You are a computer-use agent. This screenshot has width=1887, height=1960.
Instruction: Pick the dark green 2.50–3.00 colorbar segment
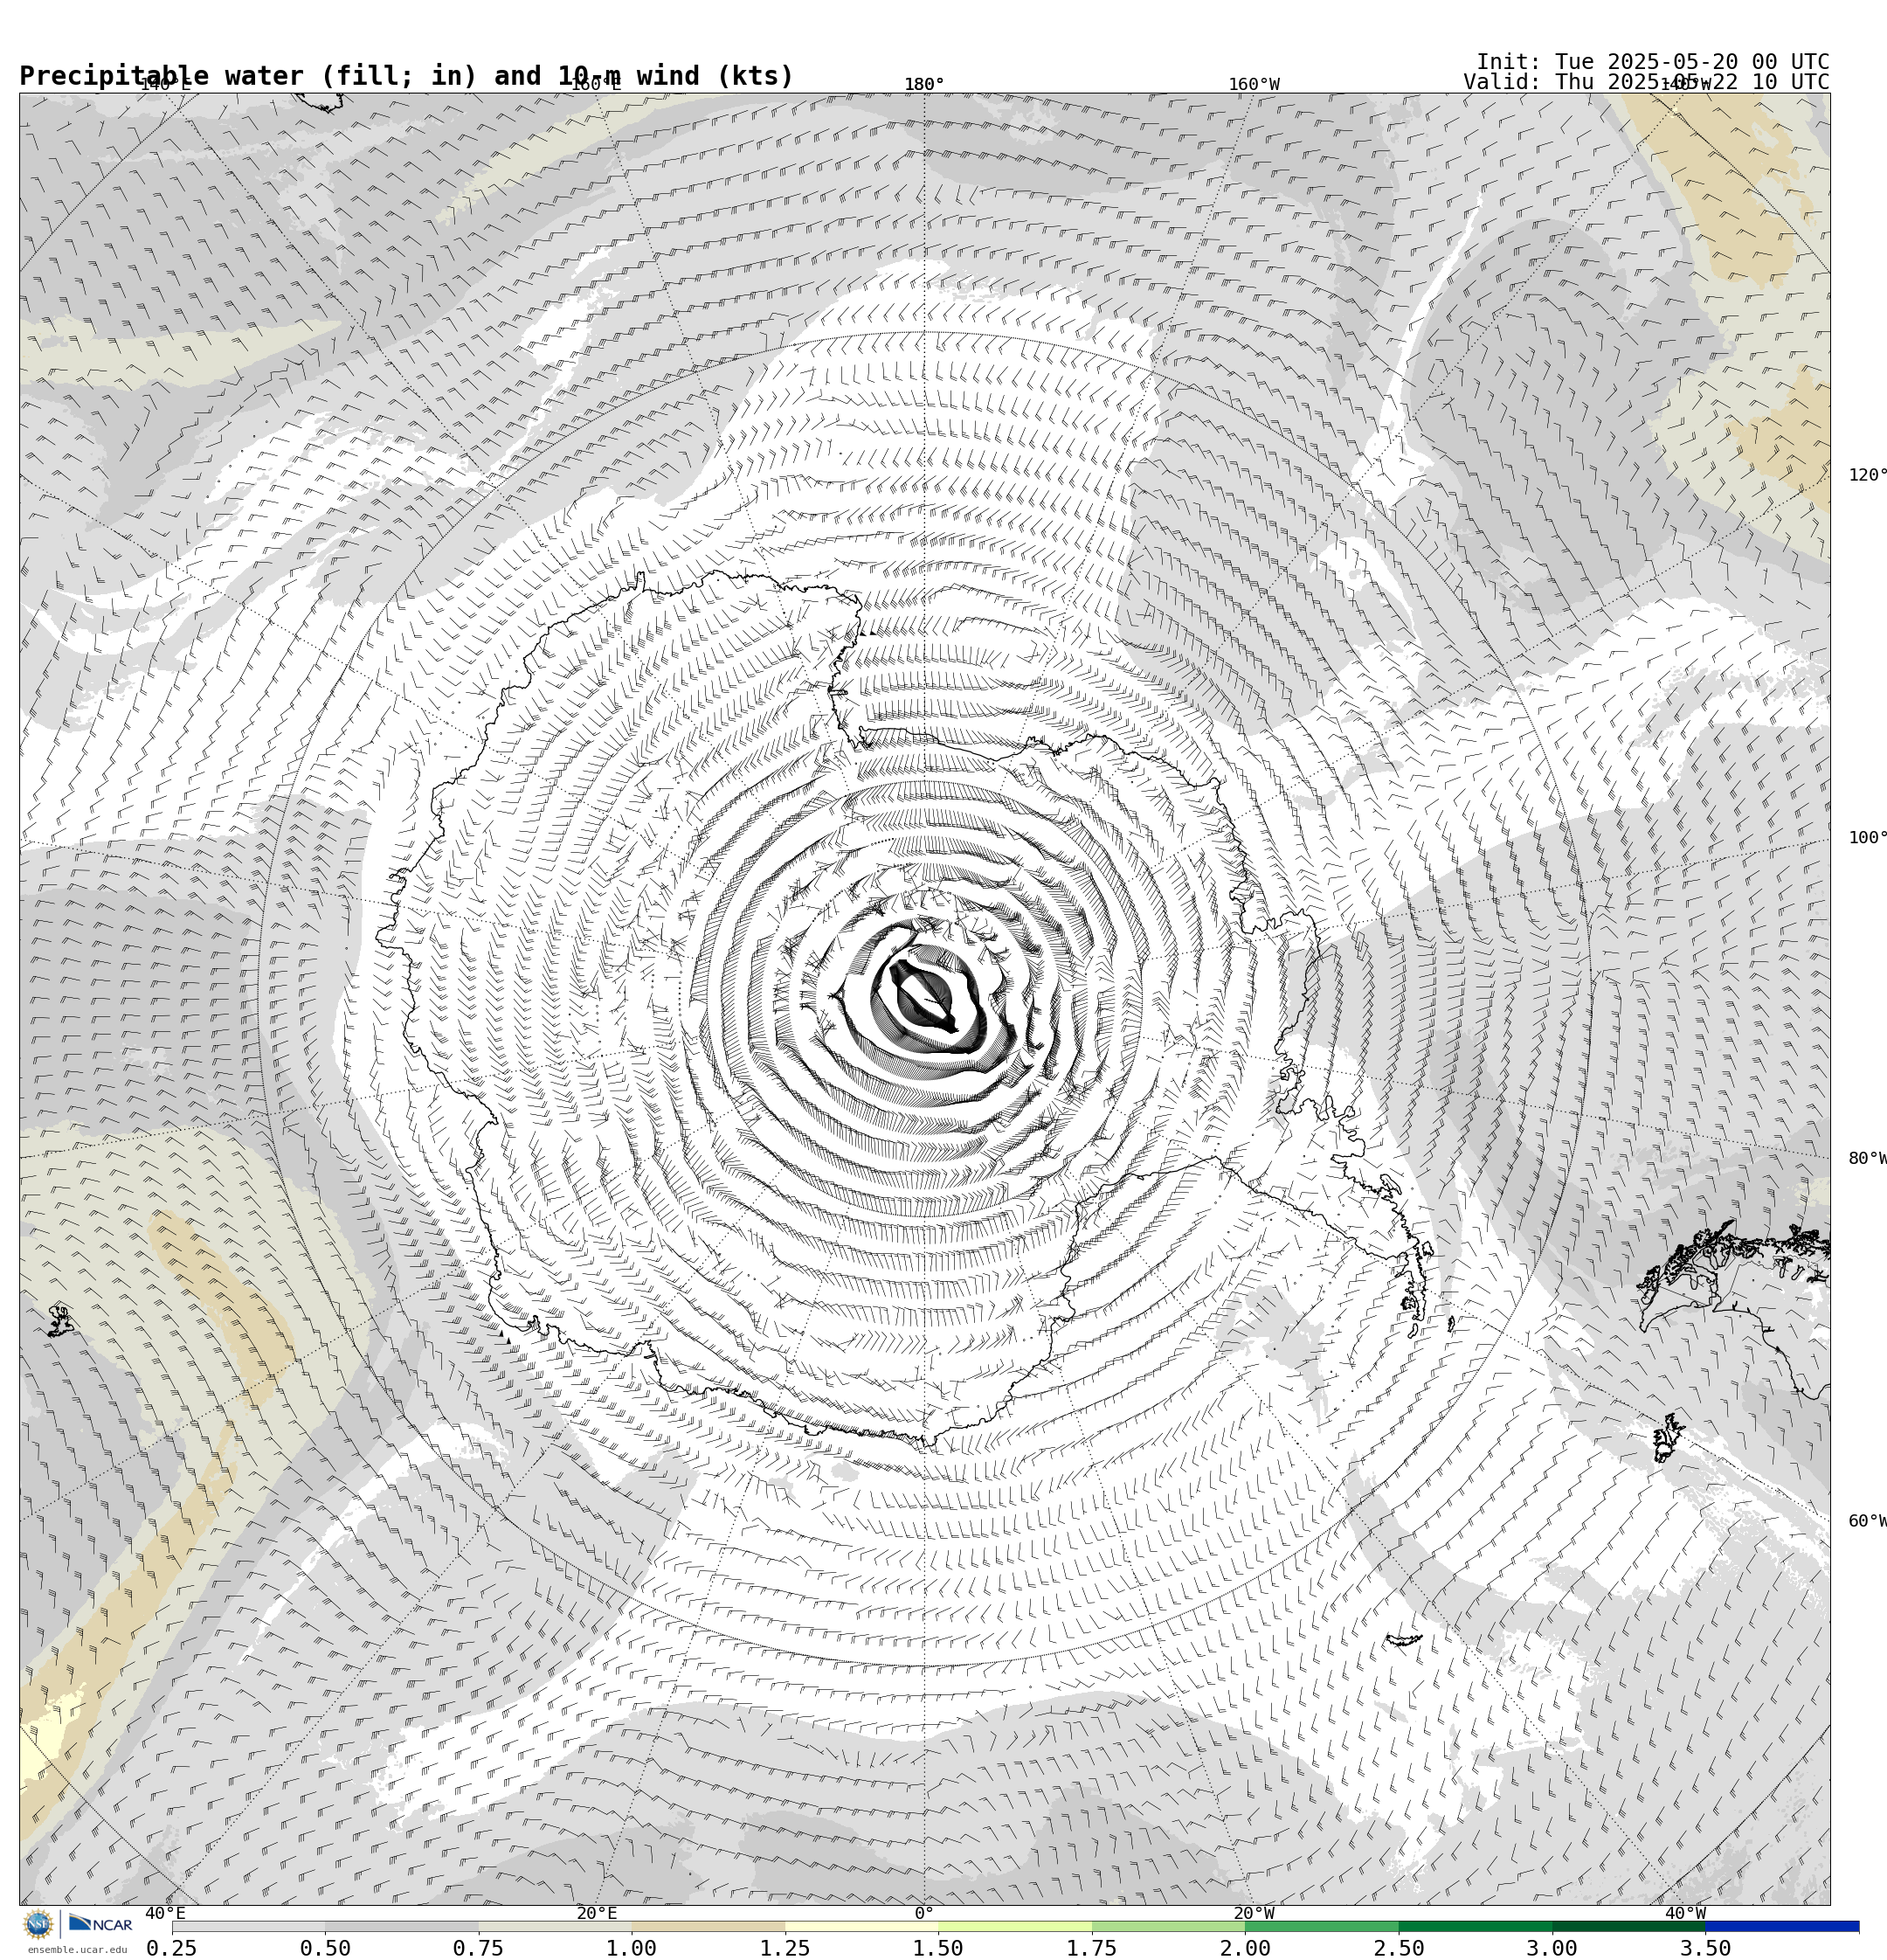(1475, 1926)
